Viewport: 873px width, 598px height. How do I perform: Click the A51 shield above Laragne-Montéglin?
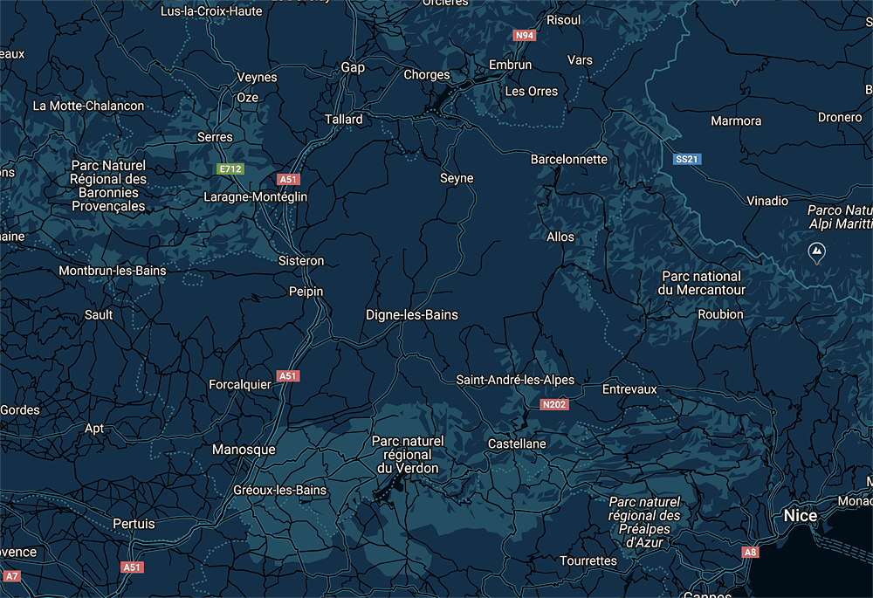pyautogui.click(x=288, y=179)
